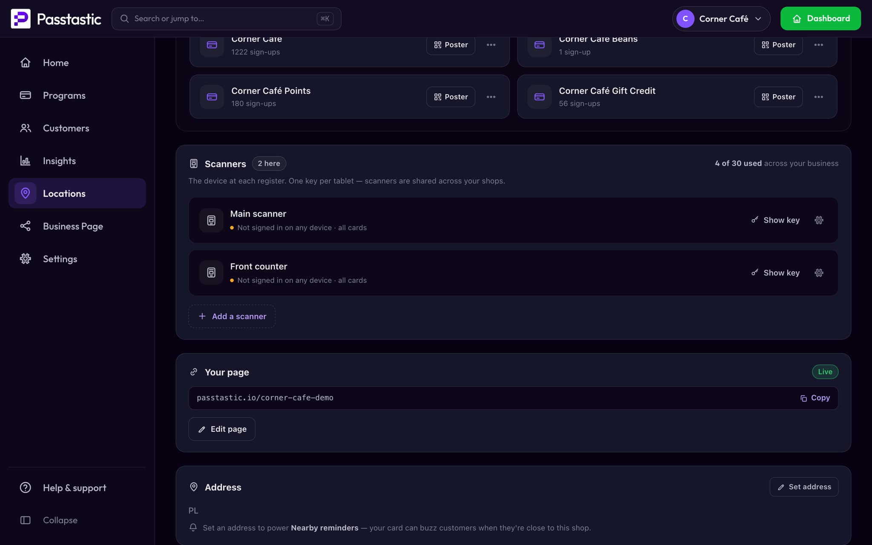The width and height of the screenshot is (872, 545).
Task: Open Main scanner settings gear
Action: 819,220
